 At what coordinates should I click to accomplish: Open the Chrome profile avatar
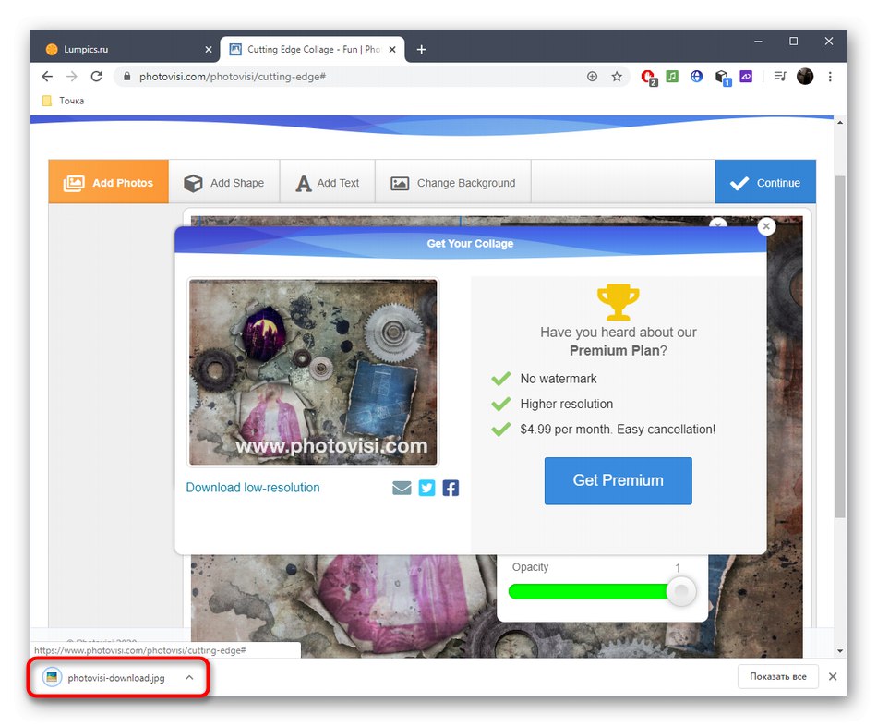(x=805, y=76)
